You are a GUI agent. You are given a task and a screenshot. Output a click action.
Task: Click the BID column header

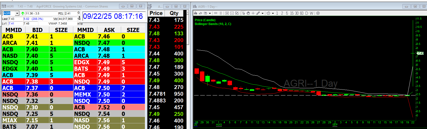point(37,30)
